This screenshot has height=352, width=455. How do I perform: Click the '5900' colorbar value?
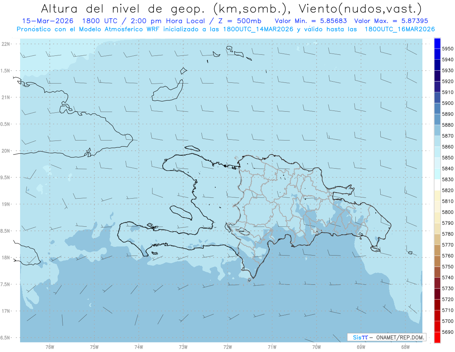(x=448, y=103)
